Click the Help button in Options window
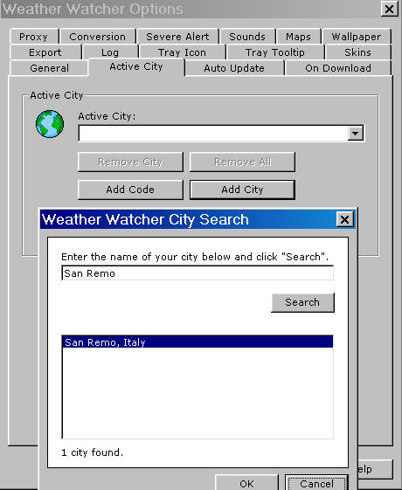Screen dimensions: 402x490 point(375,469)
